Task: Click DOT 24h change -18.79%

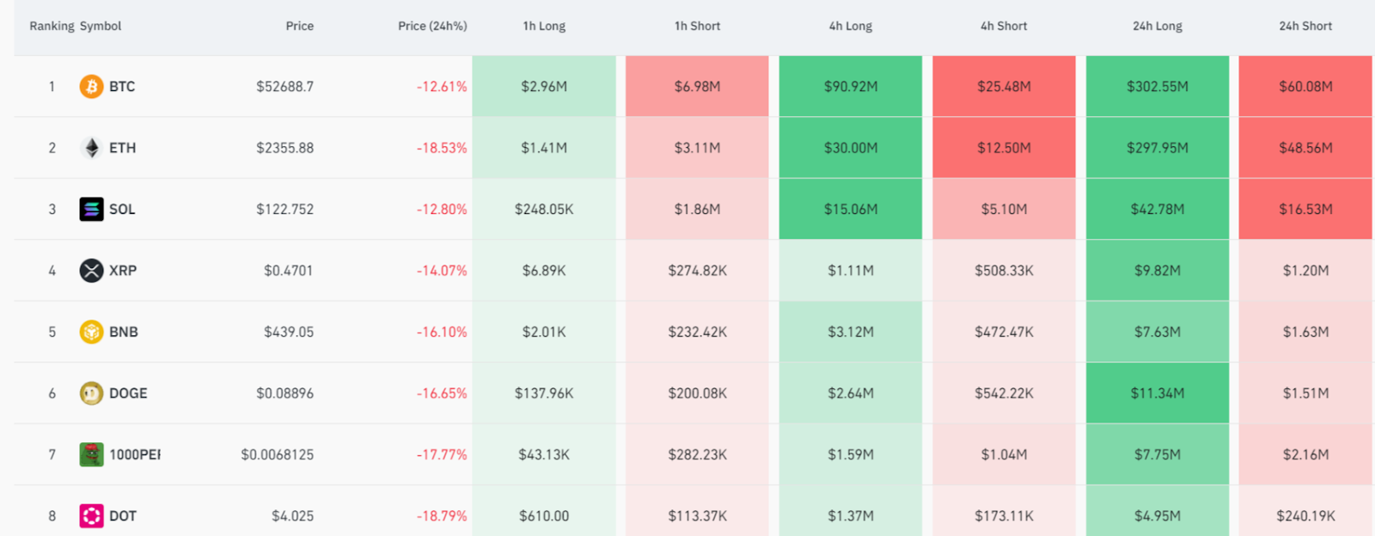Action: (442, 515)
